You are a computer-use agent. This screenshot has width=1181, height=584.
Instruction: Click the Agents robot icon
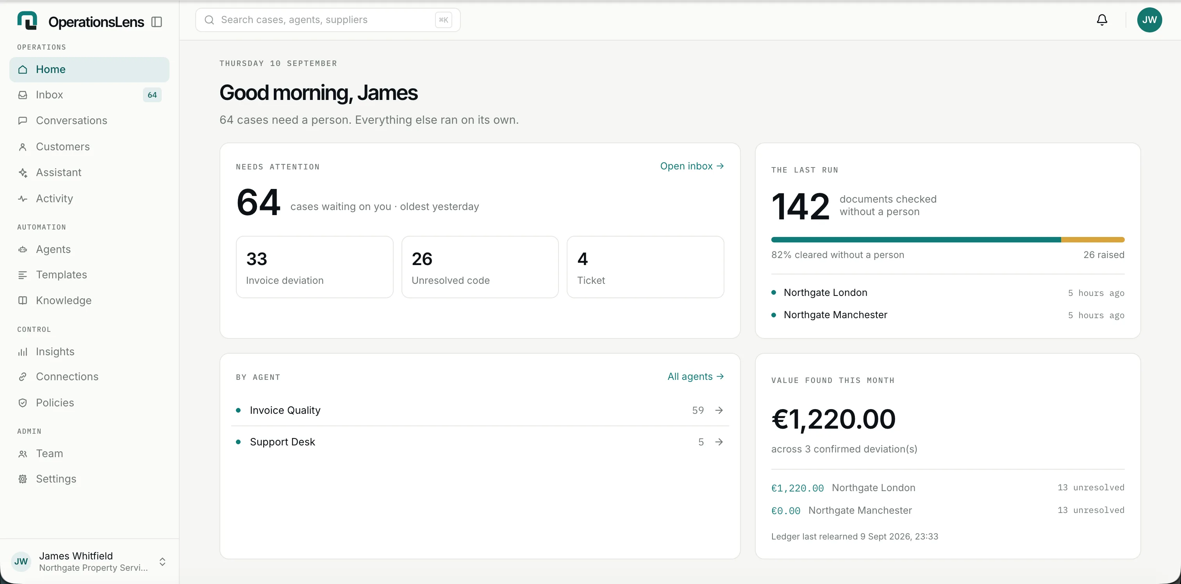[x=23, y=249]
